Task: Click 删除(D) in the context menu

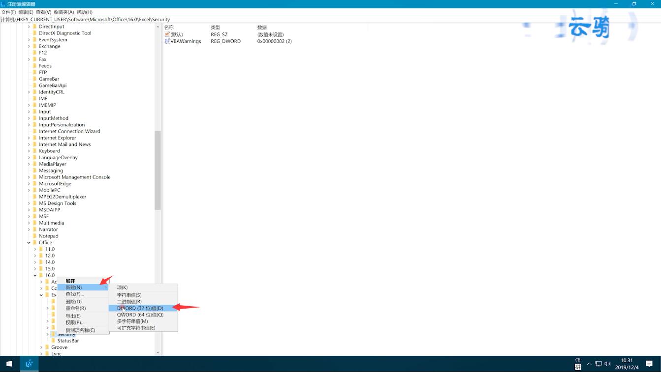Action: point(83,301)
